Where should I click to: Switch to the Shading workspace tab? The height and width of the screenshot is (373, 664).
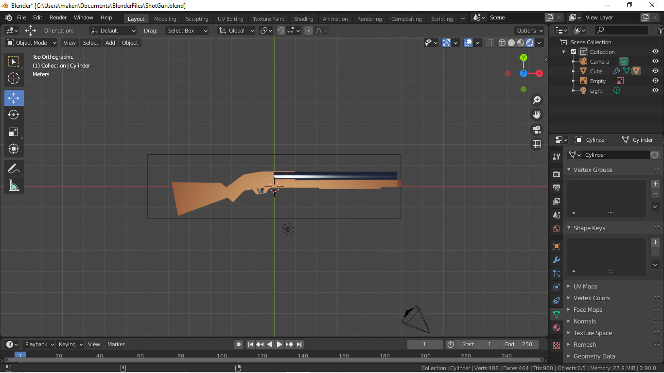tap(304, 18)
